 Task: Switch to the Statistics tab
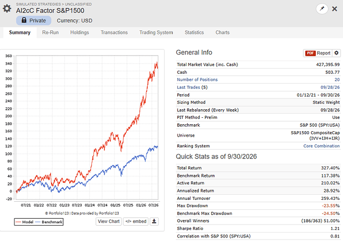pos(194,33)
